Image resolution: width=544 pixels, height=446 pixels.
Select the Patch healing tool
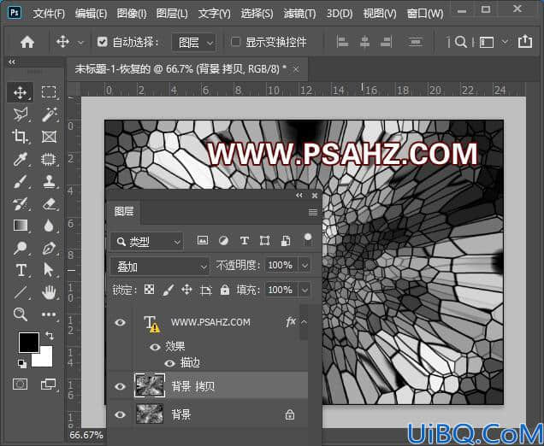pos(49,159)
